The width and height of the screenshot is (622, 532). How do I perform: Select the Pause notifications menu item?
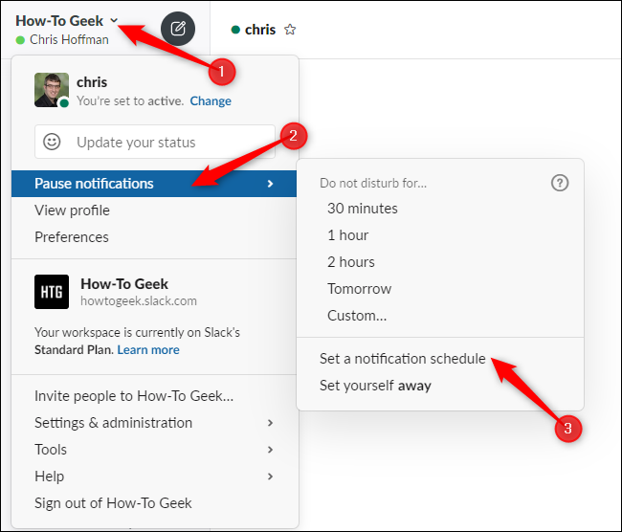tap(94, 184)
